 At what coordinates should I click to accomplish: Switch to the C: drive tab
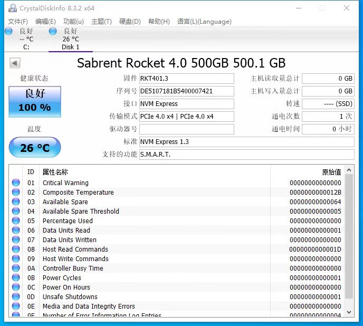point(26,39)
